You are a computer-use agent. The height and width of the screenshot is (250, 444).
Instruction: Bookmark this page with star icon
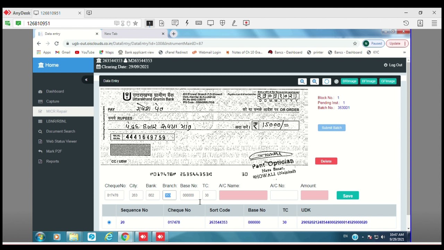tap(355, 43)
